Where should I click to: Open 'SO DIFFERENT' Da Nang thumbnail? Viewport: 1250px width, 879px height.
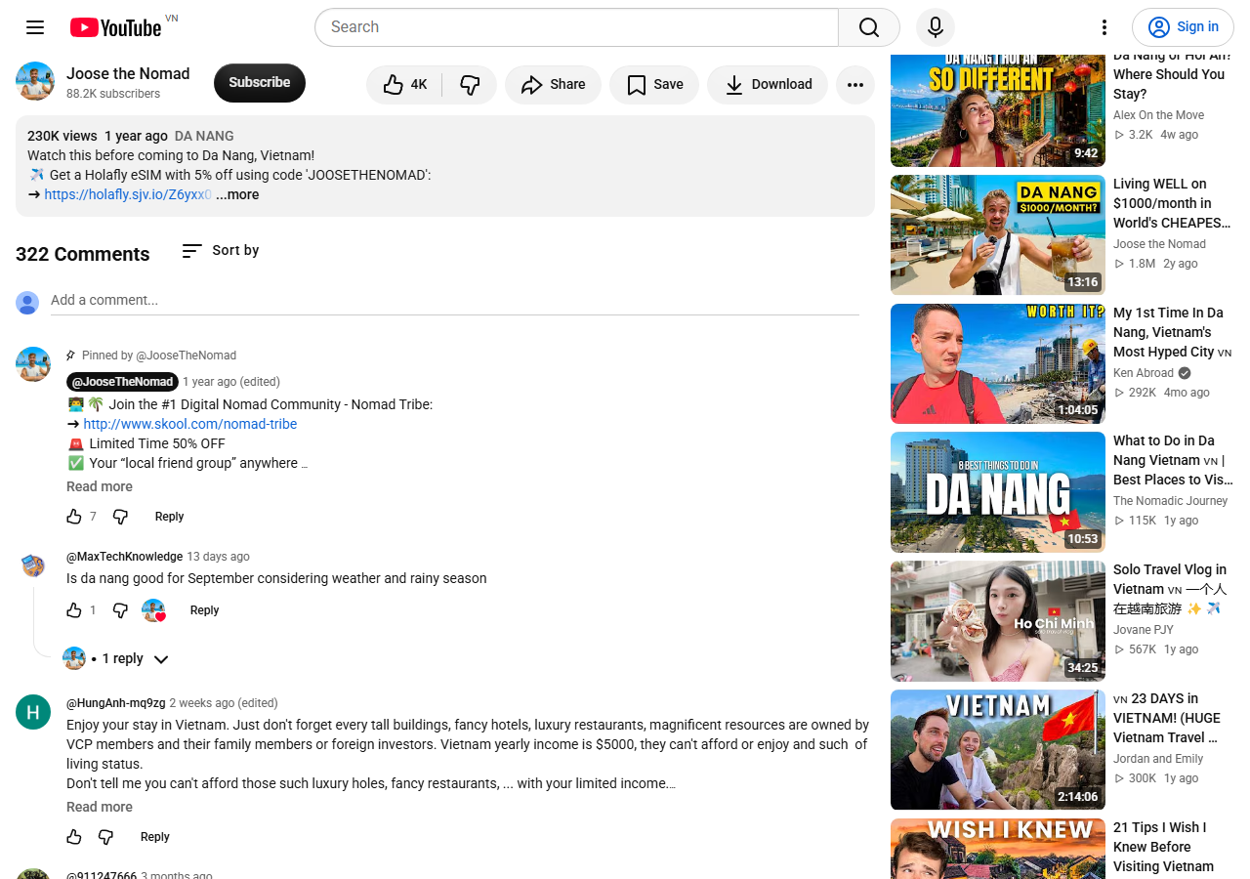click(x=998, y=110)
